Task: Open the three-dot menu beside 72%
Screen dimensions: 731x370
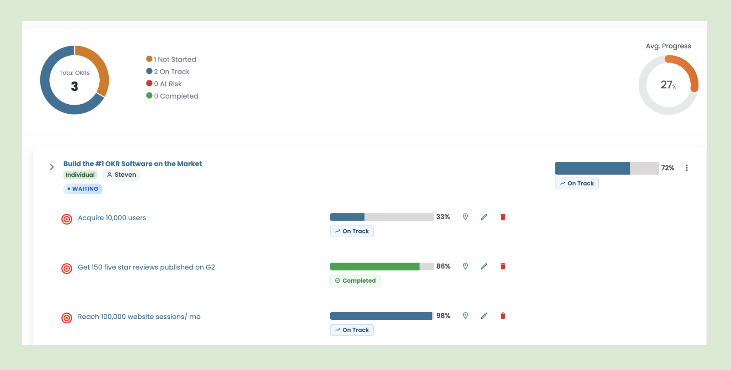Action: point(687,168)
